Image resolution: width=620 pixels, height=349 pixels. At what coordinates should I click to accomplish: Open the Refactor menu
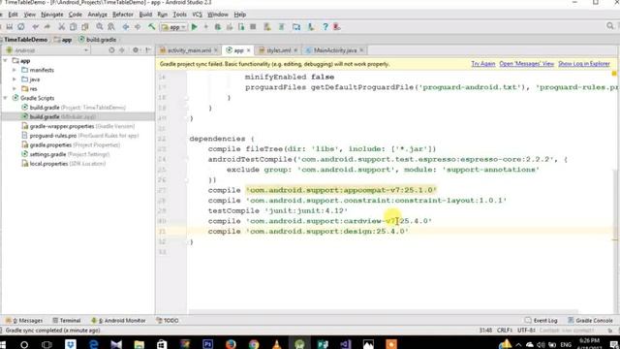[x=123, y=15]
